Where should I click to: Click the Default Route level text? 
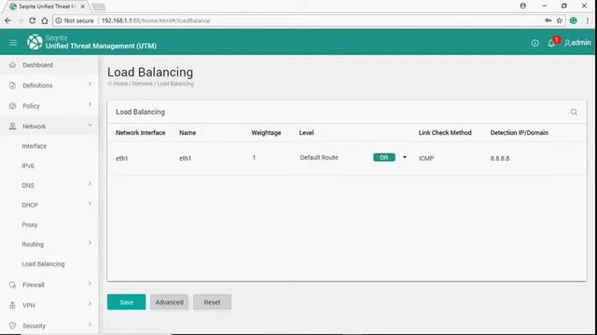[x=319, y=157]
